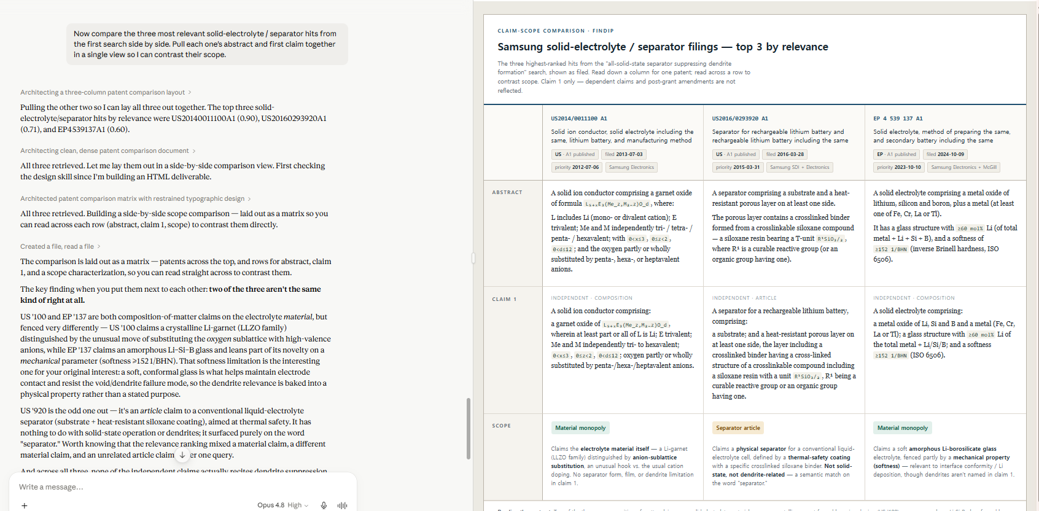Click the 'Samsung Electronics' assignee tag
Viewport: 1039px width, 511px height.
(x=631, y=167)
